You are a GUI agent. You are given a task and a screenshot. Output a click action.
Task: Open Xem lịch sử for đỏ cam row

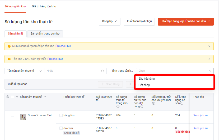tap(201, 128)
